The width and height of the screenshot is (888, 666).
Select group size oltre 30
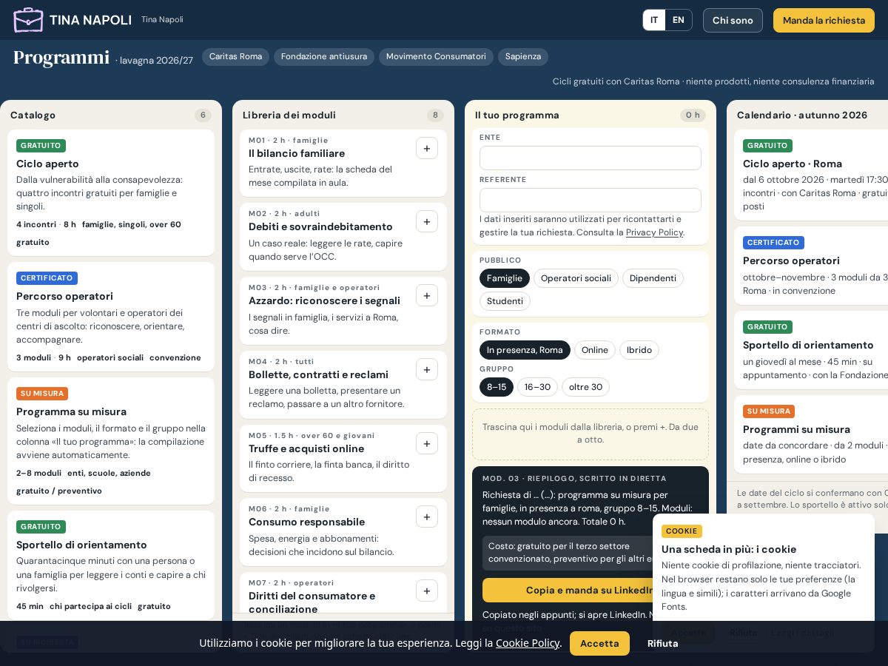coord(585,387)
